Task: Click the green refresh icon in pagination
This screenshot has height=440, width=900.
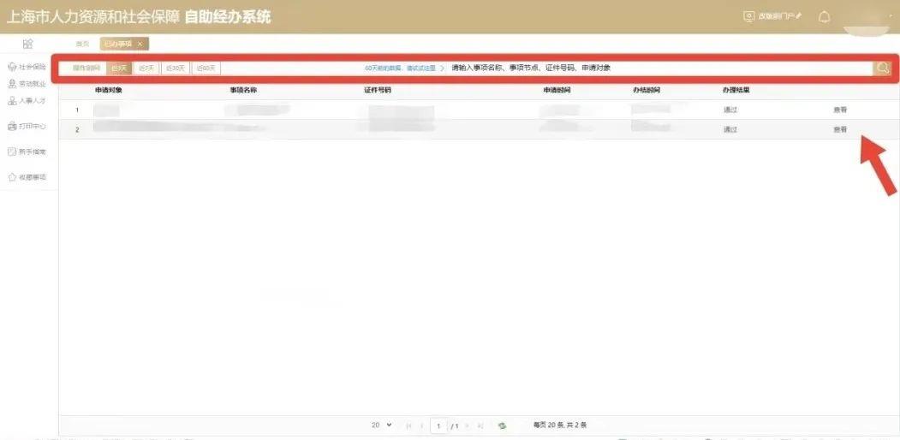Action: point(502,425)
